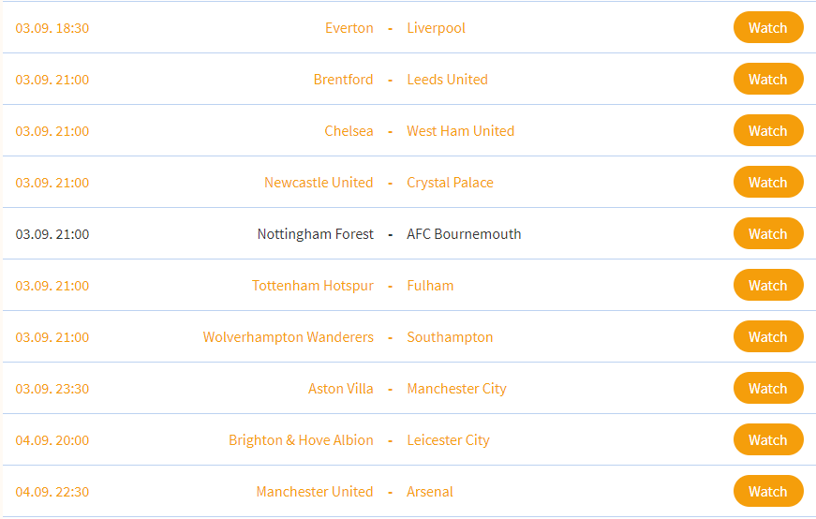The image size is (816, 519).
Task: Hit Watch on Newcastle United - Crystal Palace
Action: pos(767,183)
